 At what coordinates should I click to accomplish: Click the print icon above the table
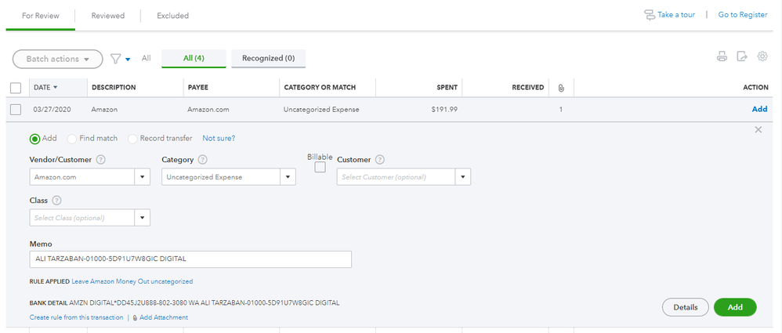pos(722,56)
